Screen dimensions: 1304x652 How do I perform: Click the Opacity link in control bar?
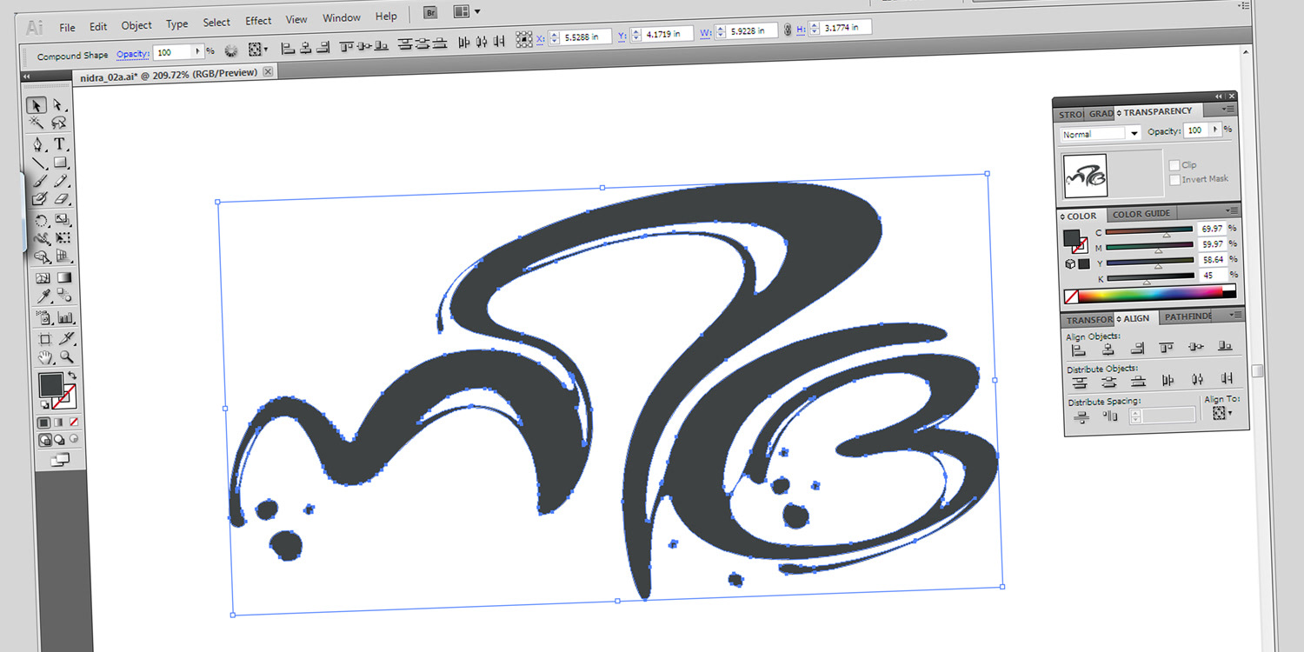[133, 54]
